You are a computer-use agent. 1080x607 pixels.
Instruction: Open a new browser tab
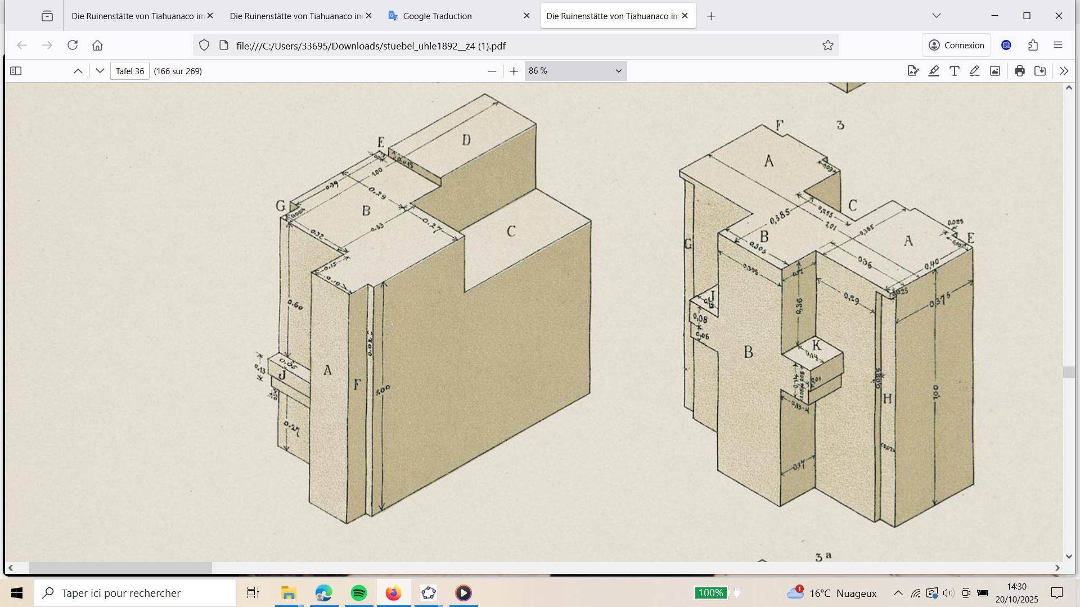711,16
